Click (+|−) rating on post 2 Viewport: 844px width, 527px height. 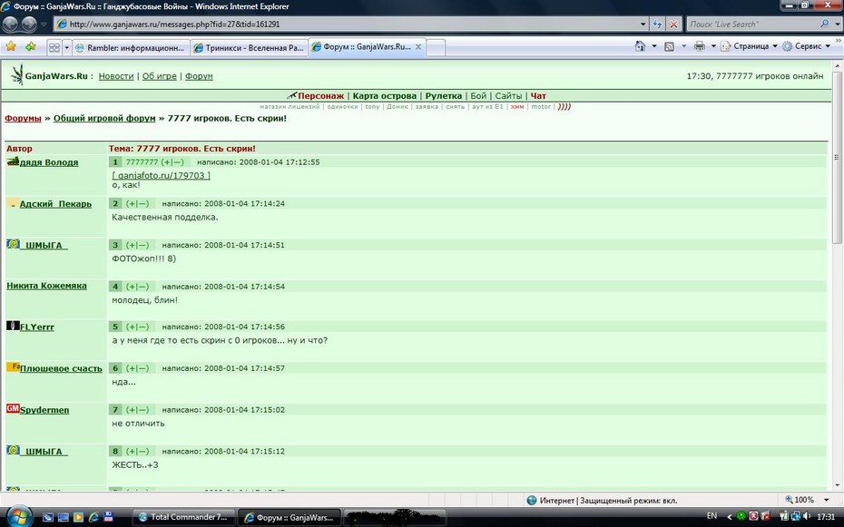[137, 203]
